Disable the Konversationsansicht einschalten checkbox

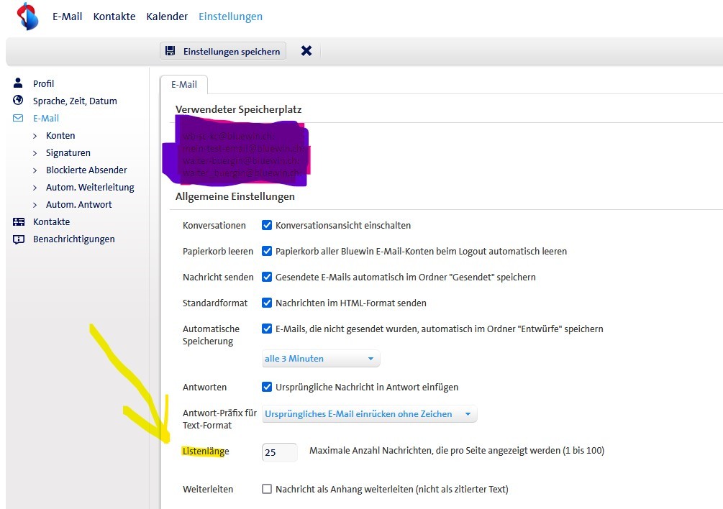coord(267,225)
